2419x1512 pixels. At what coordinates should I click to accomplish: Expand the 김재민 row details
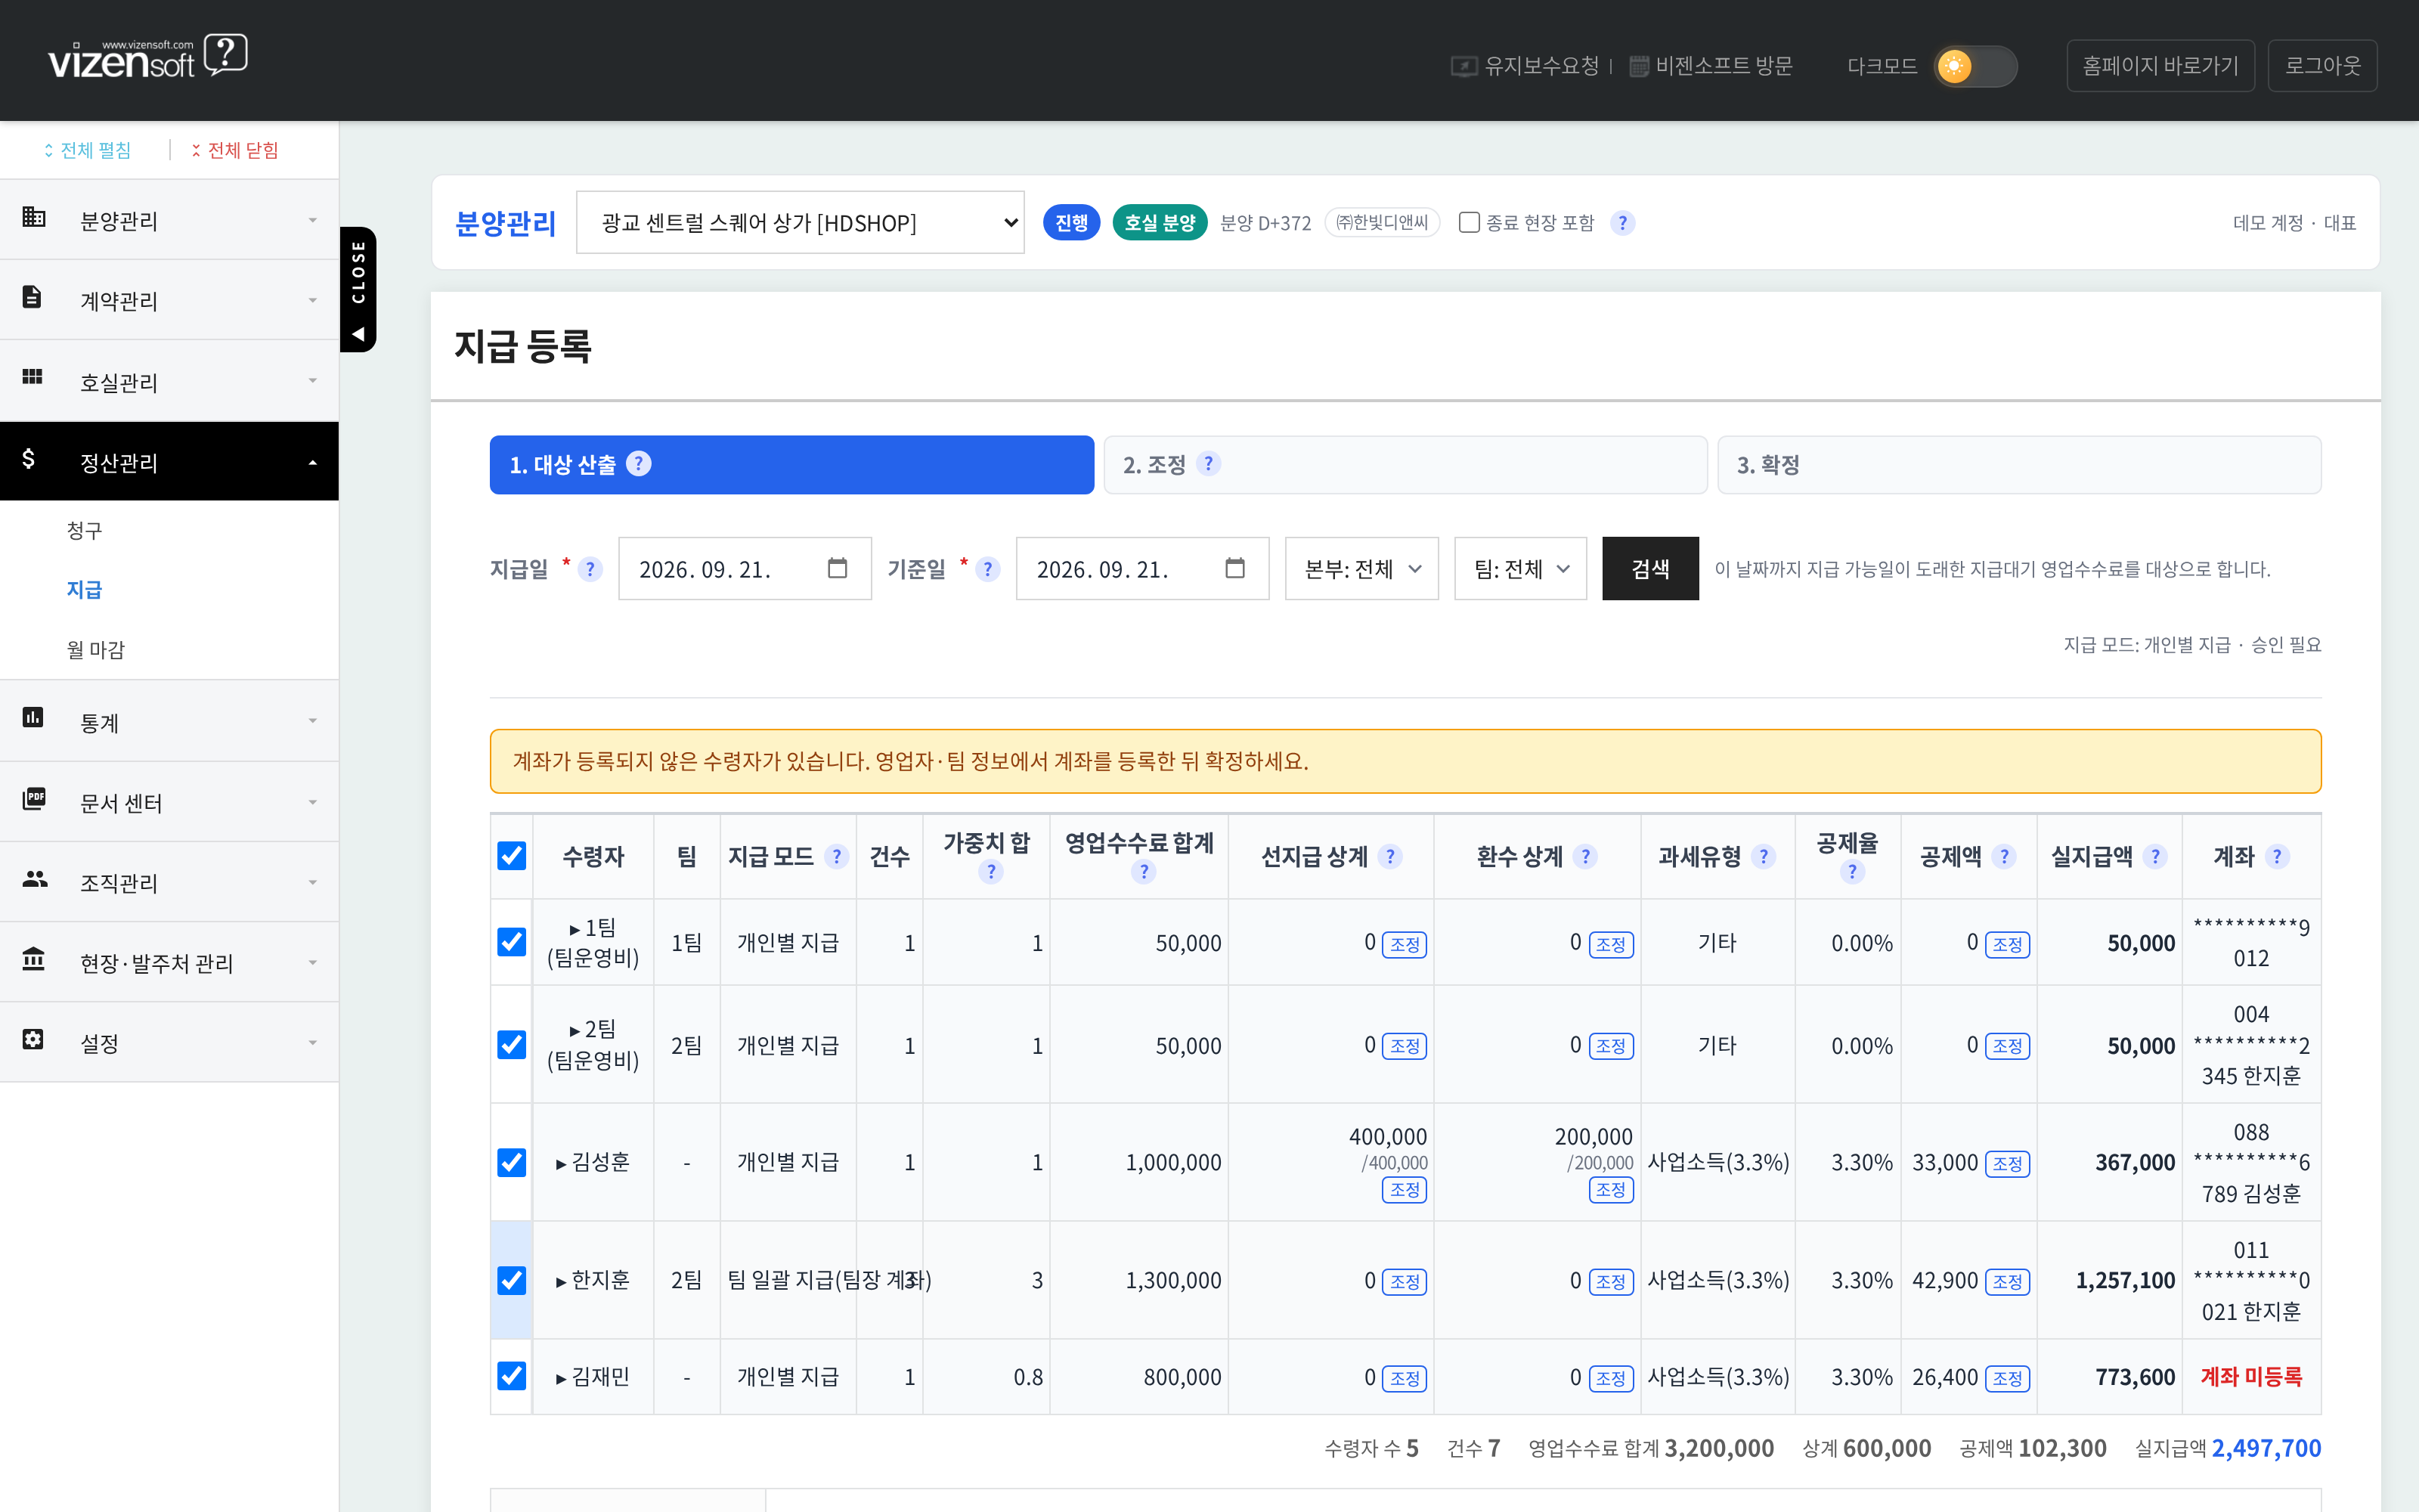(x=562, y=1378)
